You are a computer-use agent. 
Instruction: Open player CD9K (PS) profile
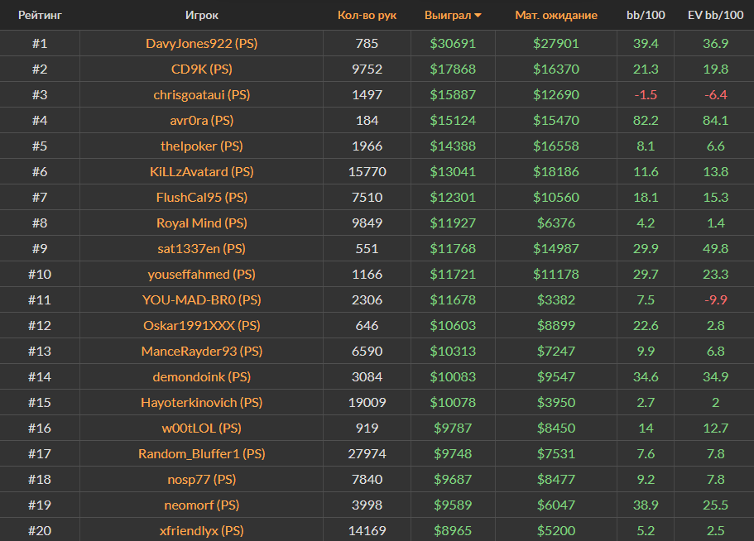pos(201,69)
